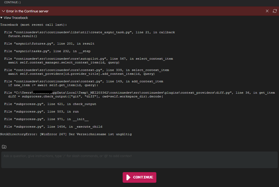This screenshot has width=279, height=187.
Task: Collapse the 'Error in the Continue server' chevron
Action: (3, 11)
